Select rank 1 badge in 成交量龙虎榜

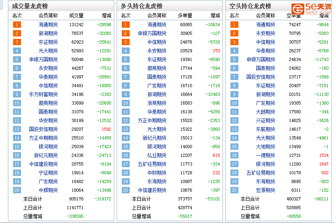17,25
